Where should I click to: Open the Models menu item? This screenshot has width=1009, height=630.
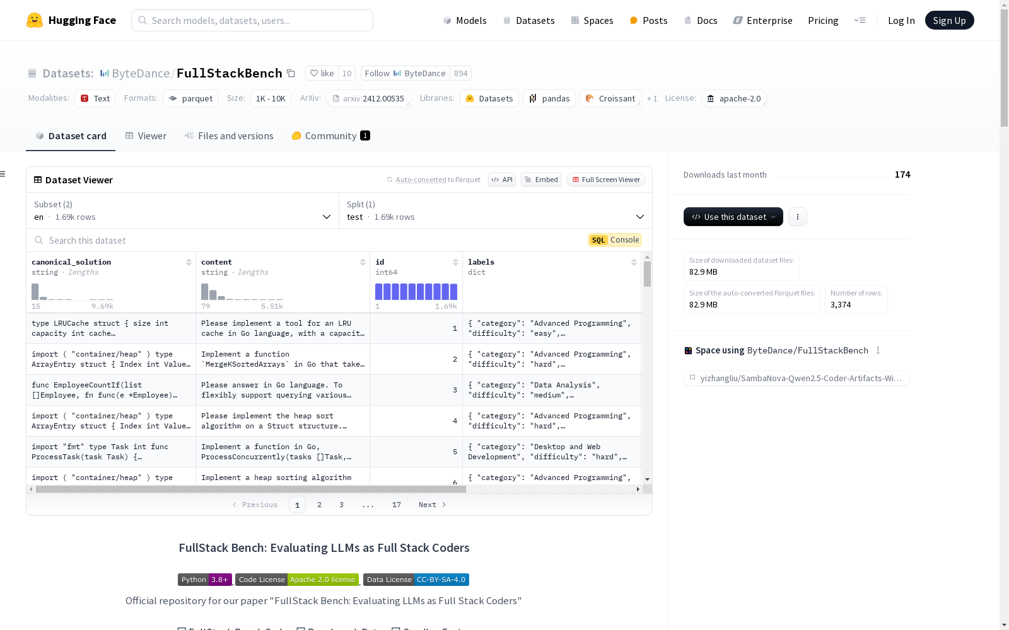click(465, 20)
